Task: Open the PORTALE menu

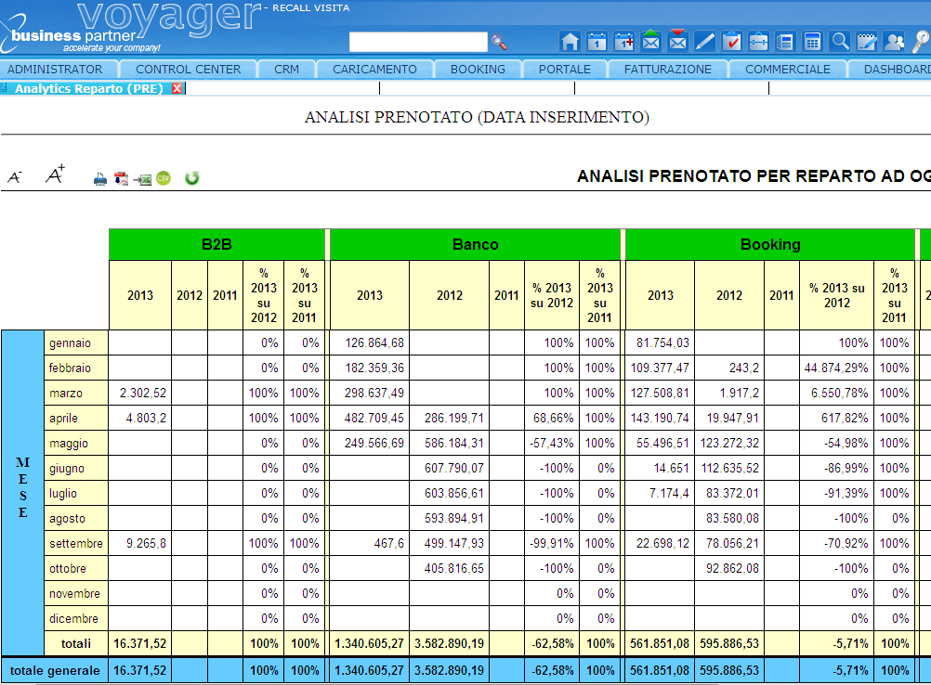Action: pos(565,70)
